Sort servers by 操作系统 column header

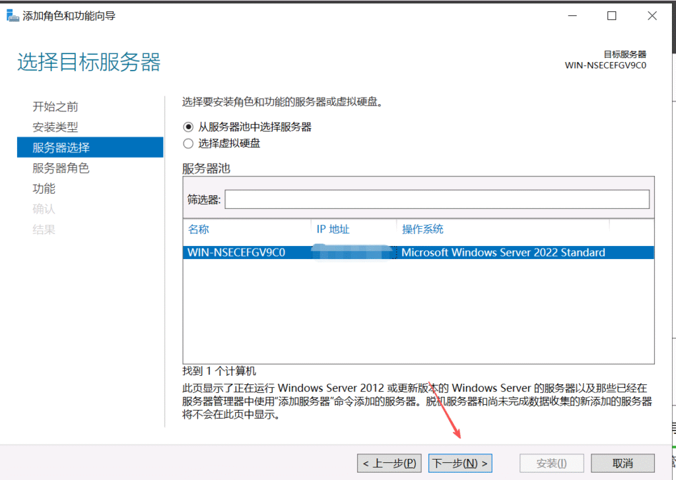[x=423, y=229]
